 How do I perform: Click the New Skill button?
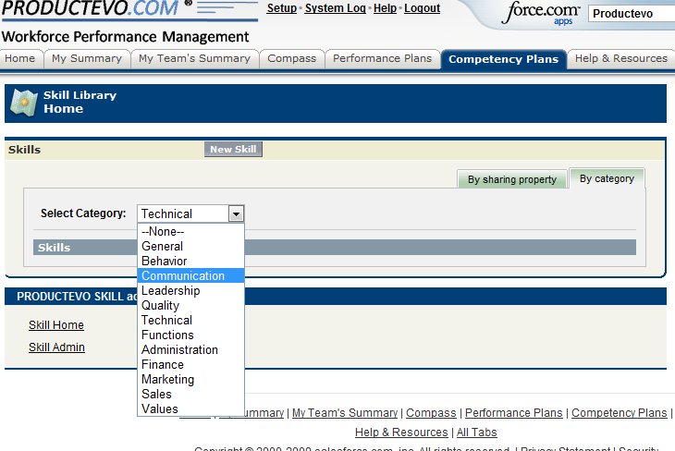[233, 150]
